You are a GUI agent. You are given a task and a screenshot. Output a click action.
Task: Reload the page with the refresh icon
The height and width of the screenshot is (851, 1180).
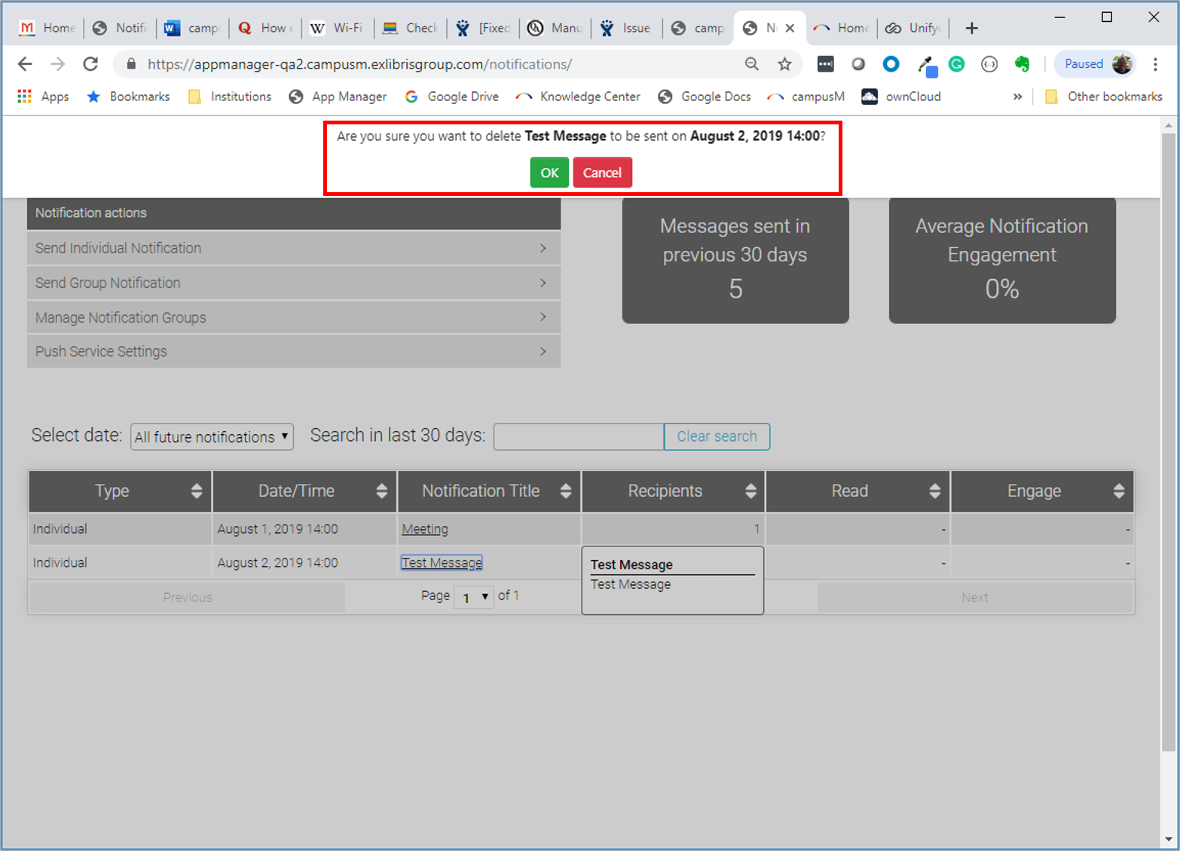pyautogui.click(x=90, y=64)
